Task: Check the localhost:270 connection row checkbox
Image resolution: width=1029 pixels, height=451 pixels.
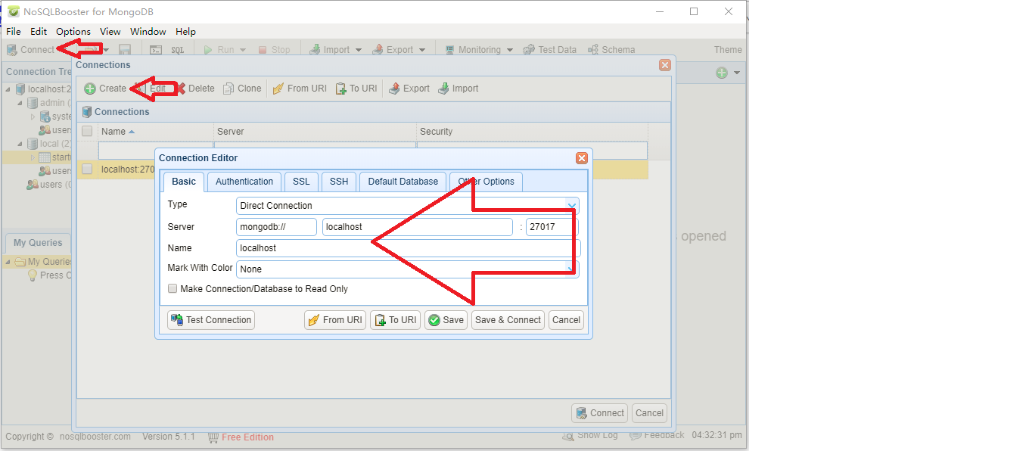Action: tap(87, 169)
